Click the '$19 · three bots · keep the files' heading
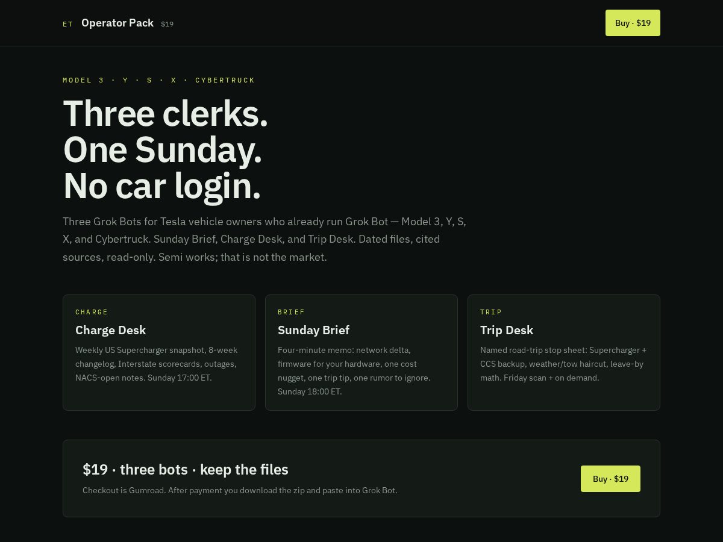 point(186,470)
